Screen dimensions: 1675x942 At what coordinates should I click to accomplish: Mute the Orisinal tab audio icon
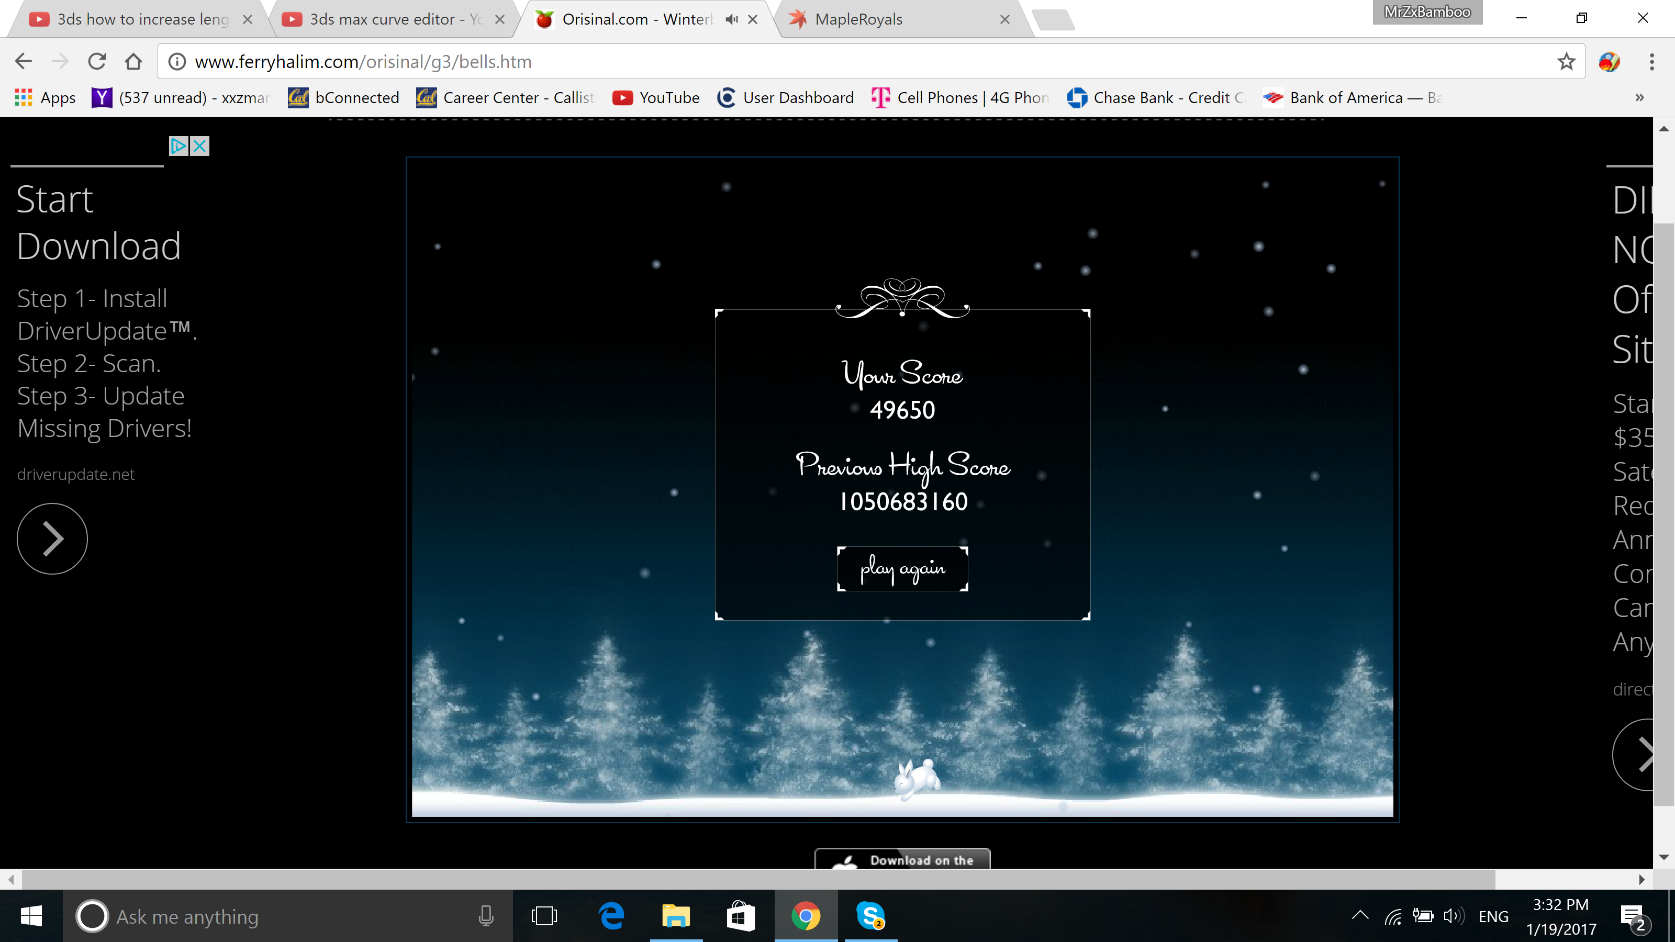pyautogui.click(x=732, y=19)
